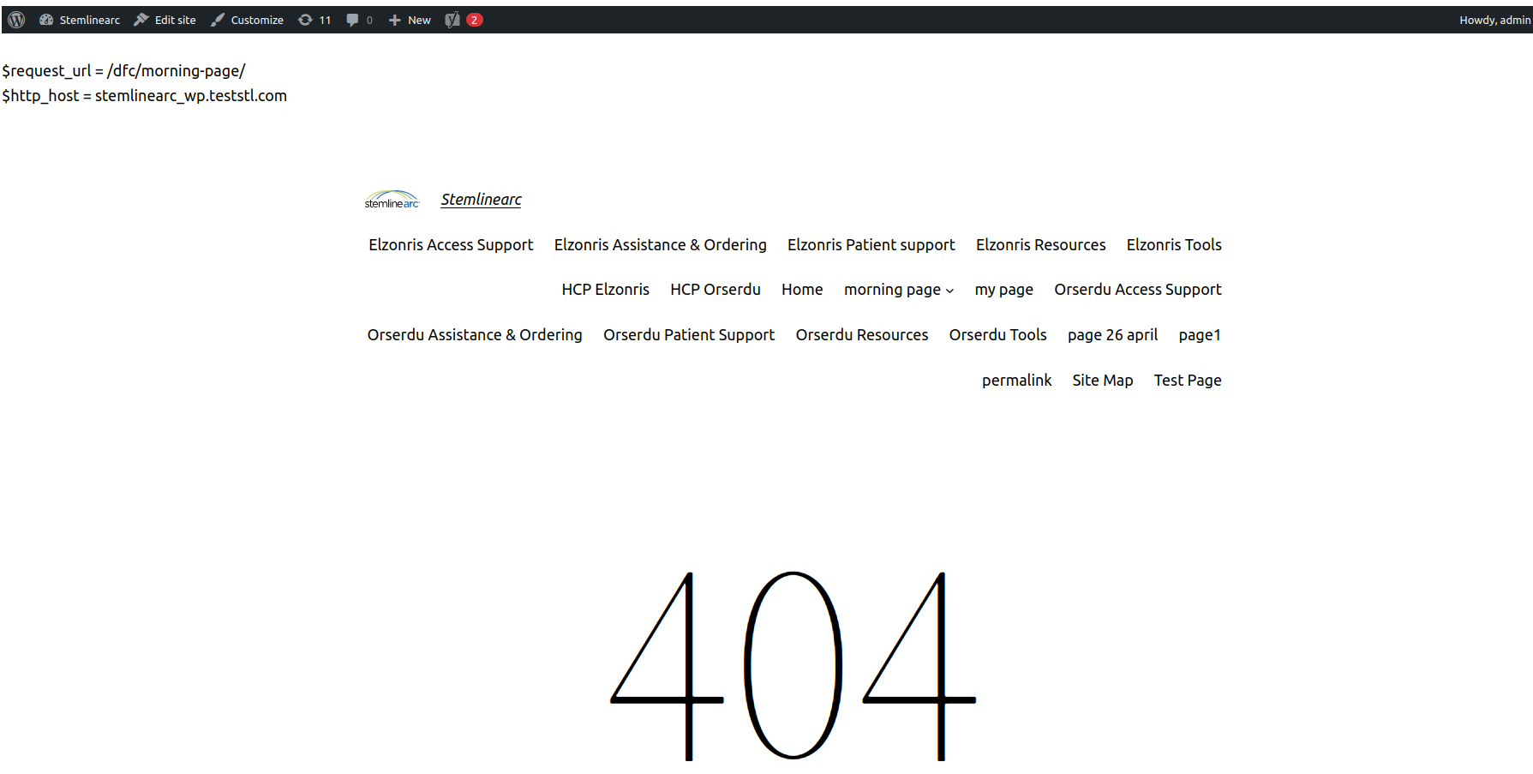Go to HCP Orserdu page
The width and height of the screenshot is (1533, 774).
tap(715, 290)
